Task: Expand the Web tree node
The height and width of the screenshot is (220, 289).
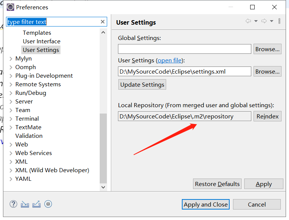Action: pos(11,145)
